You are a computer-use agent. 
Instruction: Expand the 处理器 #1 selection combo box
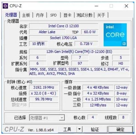pos(47,118)
